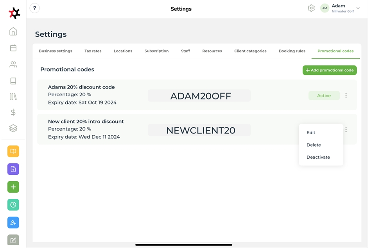Click the green plus shortcut icon
Screen dimensions: 368x248
point(13,187)
